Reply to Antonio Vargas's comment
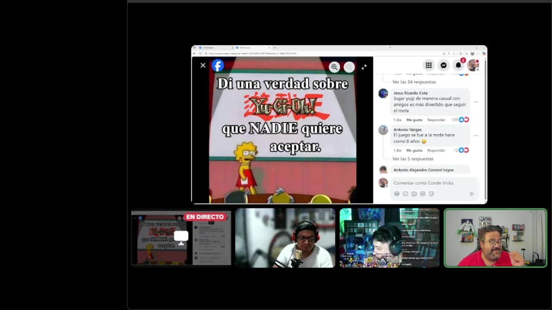Viewport: 552px width, 310px height. click(436, 150)
